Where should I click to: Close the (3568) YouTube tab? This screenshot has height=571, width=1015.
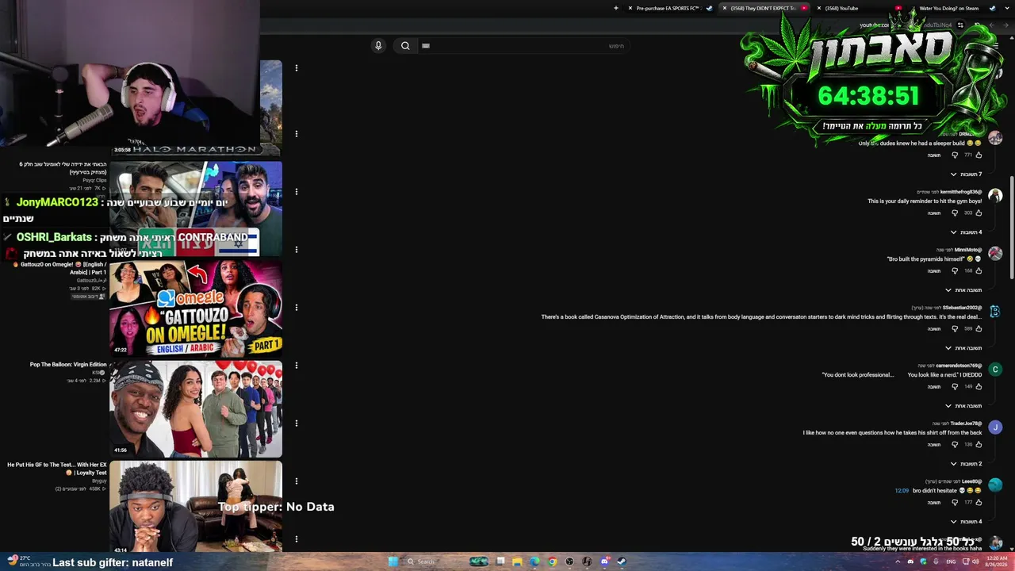pyautogui.click(x=819, y=8)
